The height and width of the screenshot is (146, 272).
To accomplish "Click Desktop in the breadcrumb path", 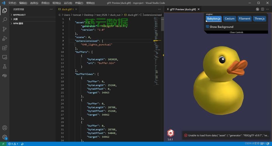I will point(89,15).
